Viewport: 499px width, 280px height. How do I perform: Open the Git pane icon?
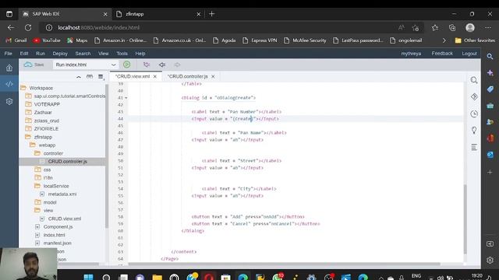coord(474,96)
